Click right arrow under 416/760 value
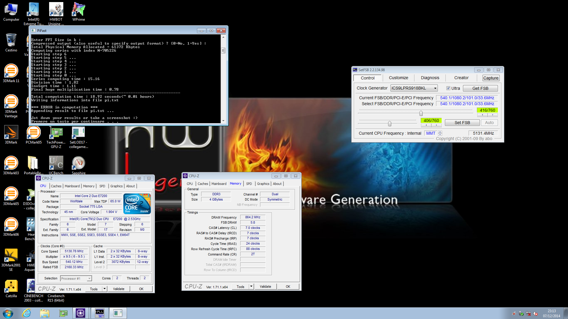The height and width of the screenshot is (319, 568). (493, 115)
